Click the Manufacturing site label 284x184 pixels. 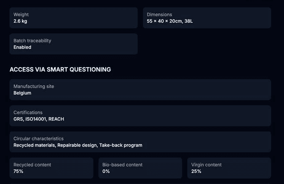coord(34,87)
